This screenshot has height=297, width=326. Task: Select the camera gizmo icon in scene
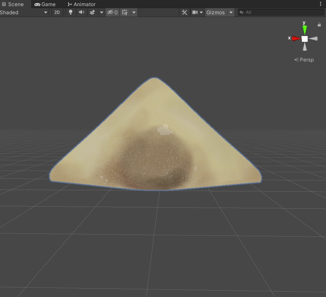click(165, 130)
